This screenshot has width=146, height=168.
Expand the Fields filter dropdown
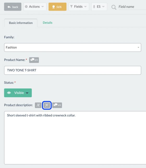click(x=79, y=7)
